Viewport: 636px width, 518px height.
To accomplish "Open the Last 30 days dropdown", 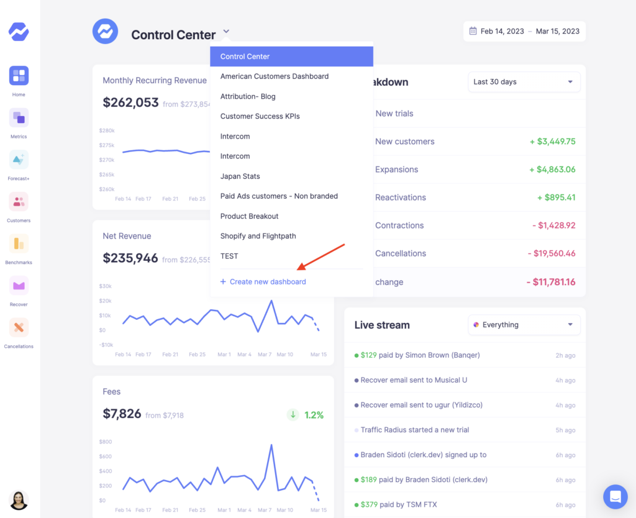I will (x=524, y=81).
